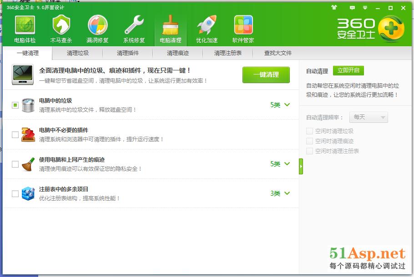
Task: Switch to the 清理痕迹 tab
Action: 178,53
